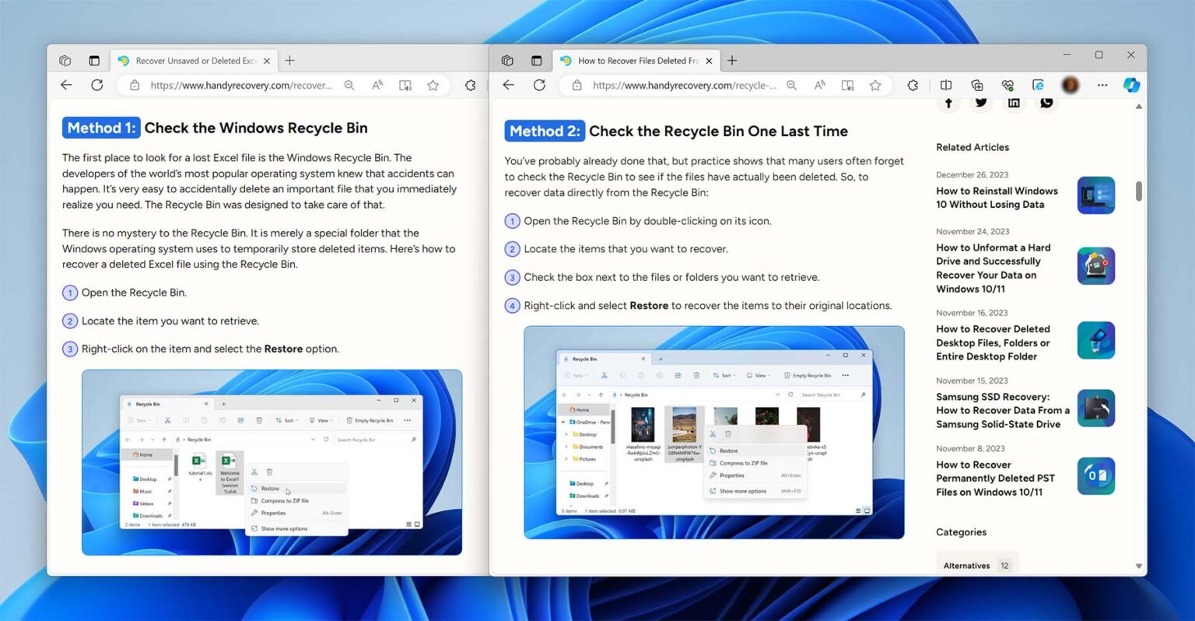
Task: Open a new tab in right window
Action: (732, 61)
